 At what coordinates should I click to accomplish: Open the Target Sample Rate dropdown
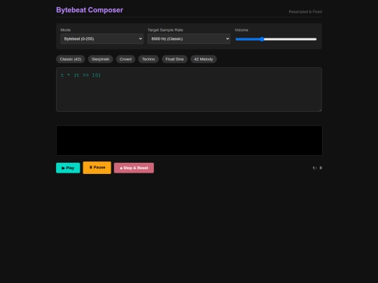pyautogui.click(x=189, y=38)
